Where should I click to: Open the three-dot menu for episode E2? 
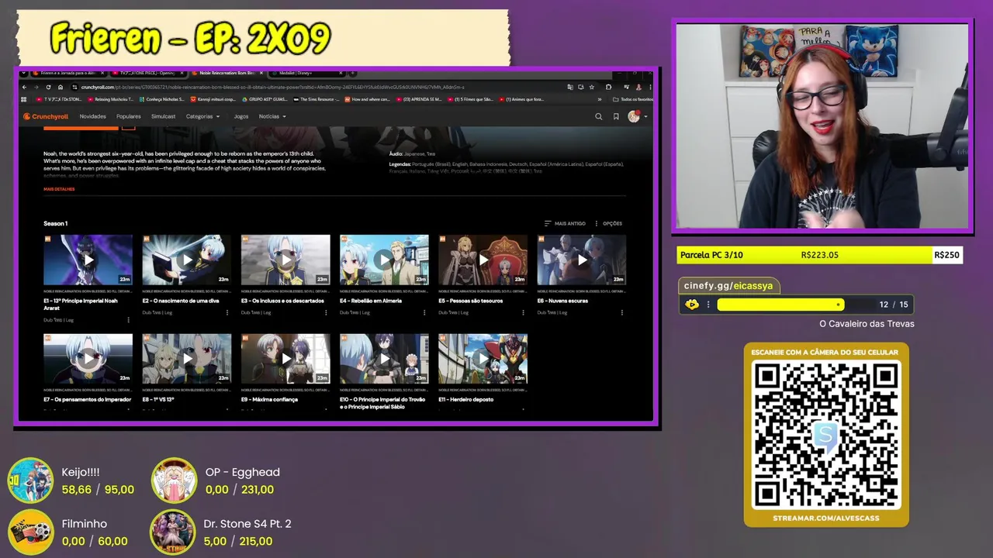click(x=227, y=312)
